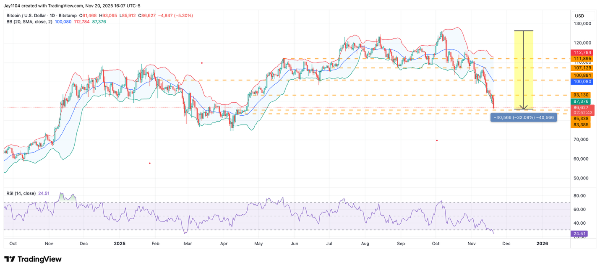
Task: Click the 2026 label on time axis
Action: pyautogui.click(x=542, y=243)
